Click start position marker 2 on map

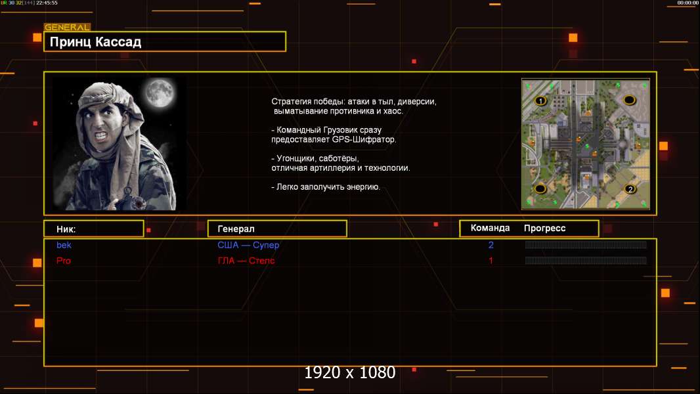[x=630, y=188]
